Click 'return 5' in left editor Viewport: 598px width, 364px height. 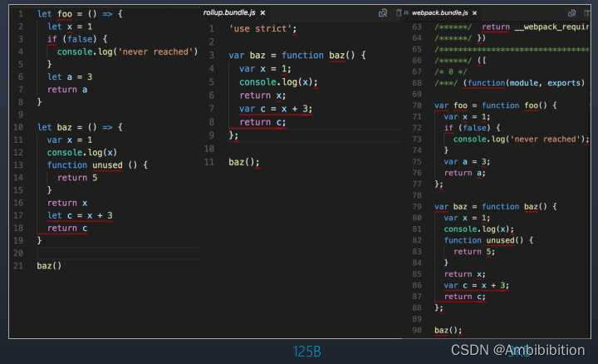pyautogui.click(x=77, y=178)
